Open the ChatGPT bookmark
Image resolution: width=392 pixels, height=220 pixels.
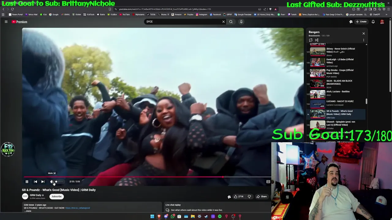point(375,14)
